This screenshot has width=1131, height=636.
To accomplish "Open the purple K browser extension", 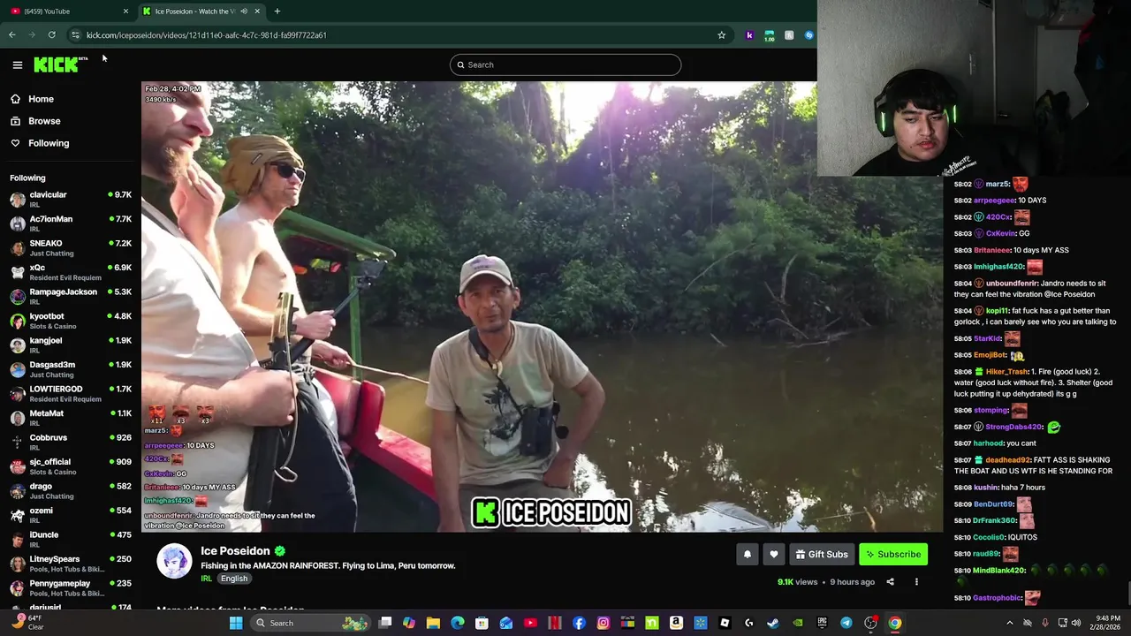I will [x=749, y=34].
